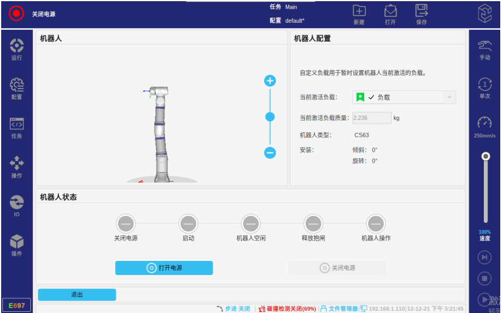Viewport: 502px width, 313px height.
Task: Click the red power status icon
Action: coord(16,13)
